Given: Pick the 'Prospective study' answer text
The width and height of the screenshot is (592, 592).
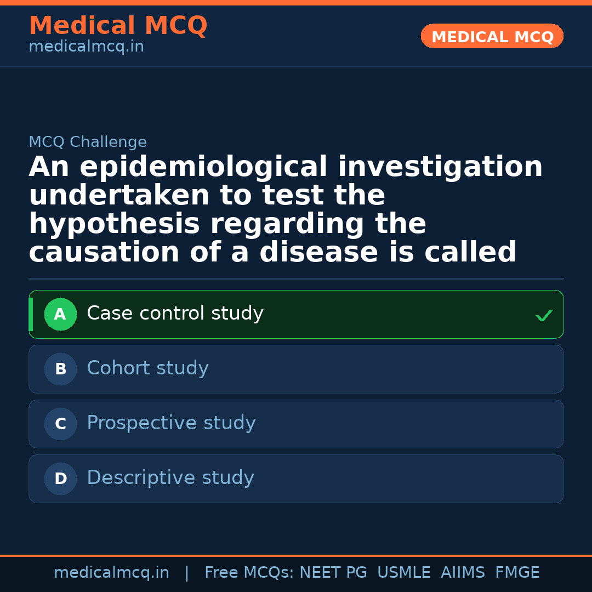Looking at the screenshot, I should [171, 423].
